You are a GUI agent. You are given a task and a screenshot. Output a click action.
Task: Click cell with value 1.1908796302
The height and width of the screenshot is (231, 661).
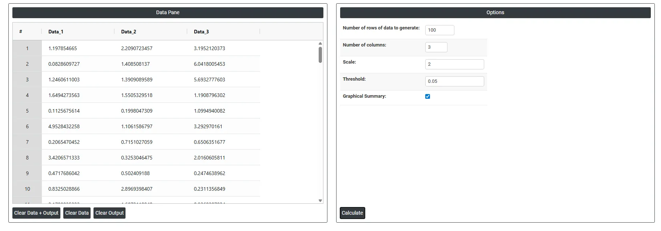point(224,95)
